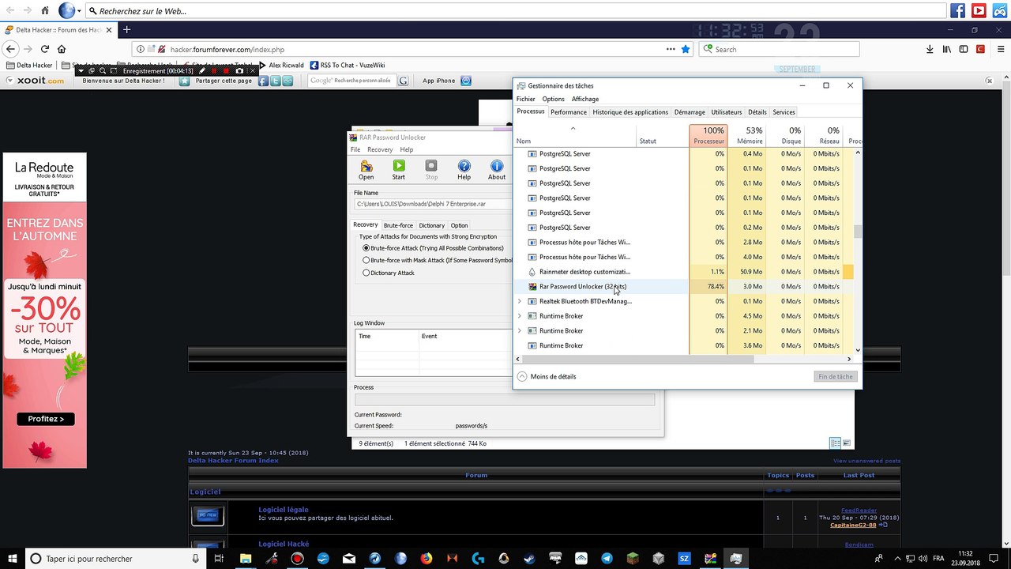Open the Firefox library icon
Image resolution: width=1011 pixels, height=569 pixels.
pyautogui.click(x=947, y=49)
